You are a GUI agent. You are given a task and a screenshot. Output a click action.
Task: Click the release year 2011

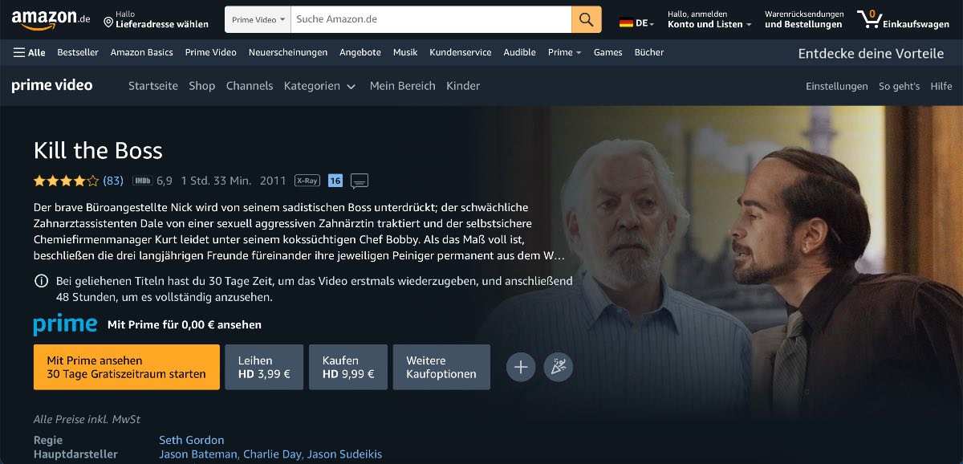pos(273,181)
